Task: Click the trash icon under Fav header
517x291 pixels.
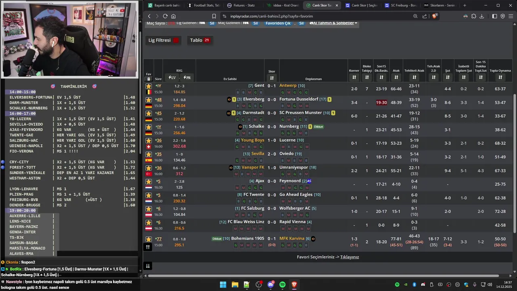Action: click(x=149, y=79)
